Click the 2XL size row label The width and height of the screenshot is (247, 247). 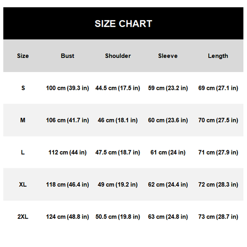point(23,217)
